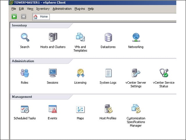Click the 'Scheduled Tasks' label text
This screenshot has width=186, height=140.
25,118
